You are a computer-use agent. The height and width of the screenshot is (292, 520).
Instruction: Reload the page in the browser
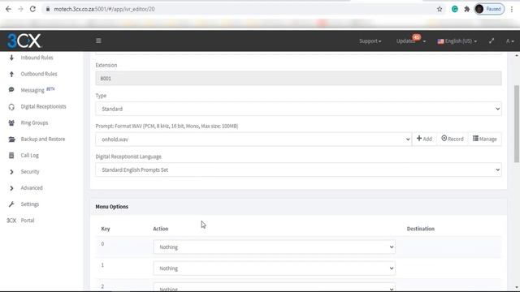(32, 9)
